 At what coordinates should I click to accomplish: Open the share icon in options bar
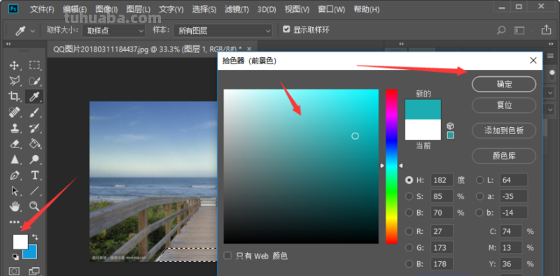pyautogui.click(x=546, y=29)
